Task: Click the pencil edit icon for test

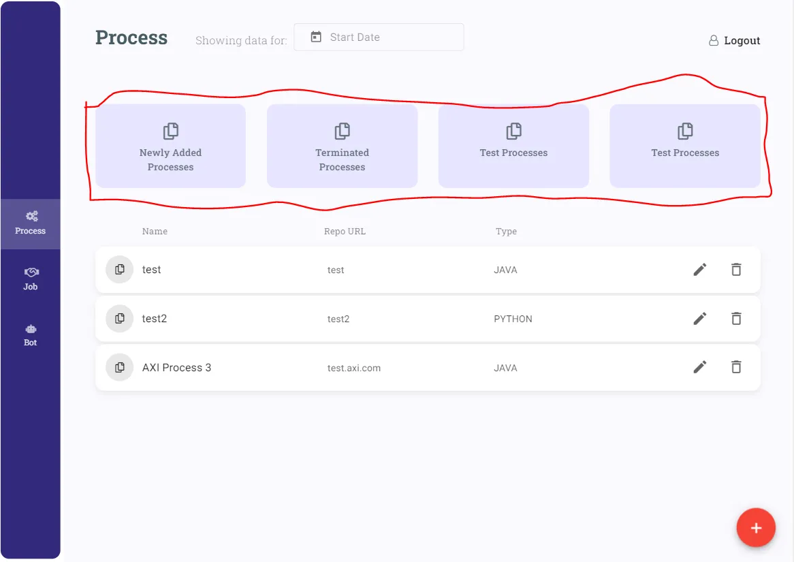Action: click(x=700, y=270)
